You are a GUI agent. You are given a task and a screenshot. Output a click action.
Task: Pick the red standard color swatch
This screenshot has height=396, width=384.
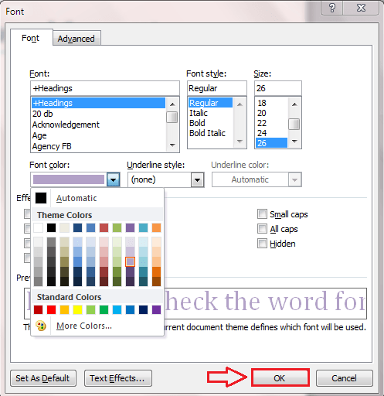51,309
